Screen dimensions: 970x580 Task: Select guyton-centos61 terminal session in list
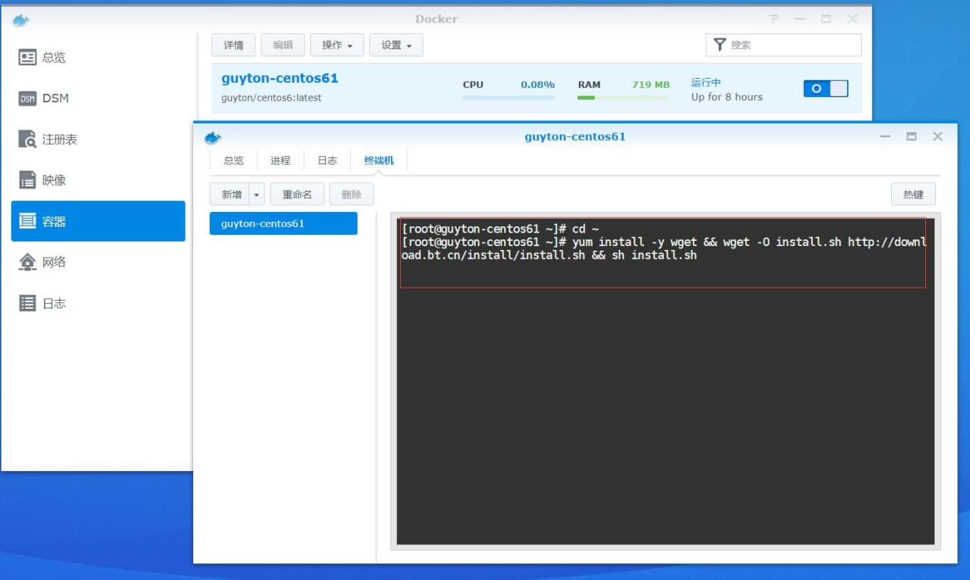pos(283,223)
